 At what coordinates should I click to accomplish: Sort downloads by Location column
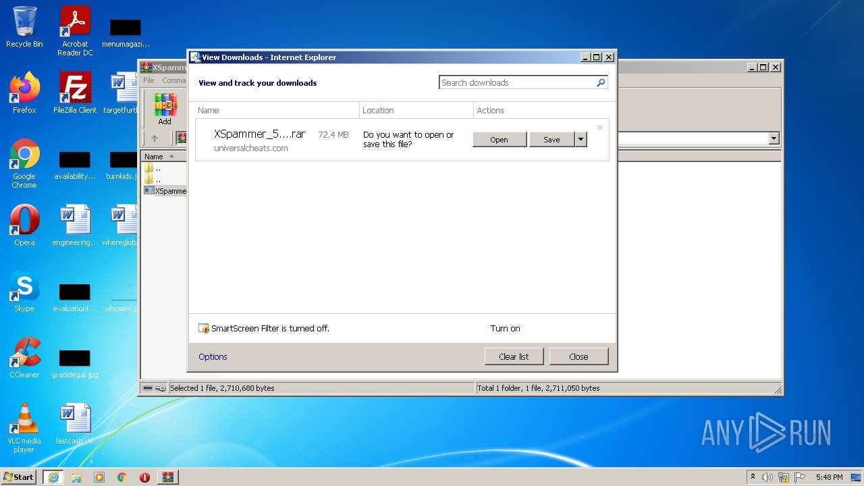[416, 110]
